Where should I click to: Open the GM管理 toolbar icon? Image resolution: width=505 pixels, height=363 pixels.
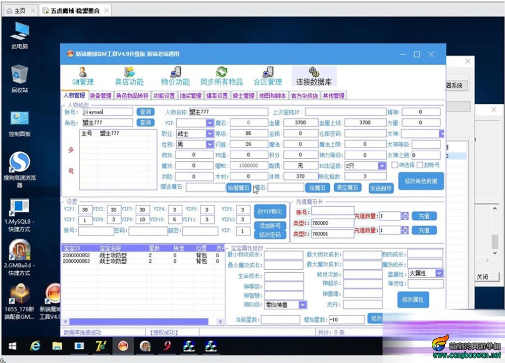point(82,76)
